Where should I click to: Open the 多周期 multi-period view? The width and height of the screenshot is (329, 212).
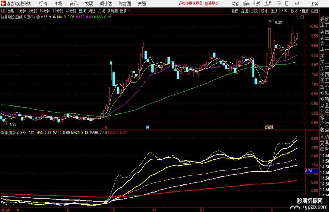click(112, 11)
